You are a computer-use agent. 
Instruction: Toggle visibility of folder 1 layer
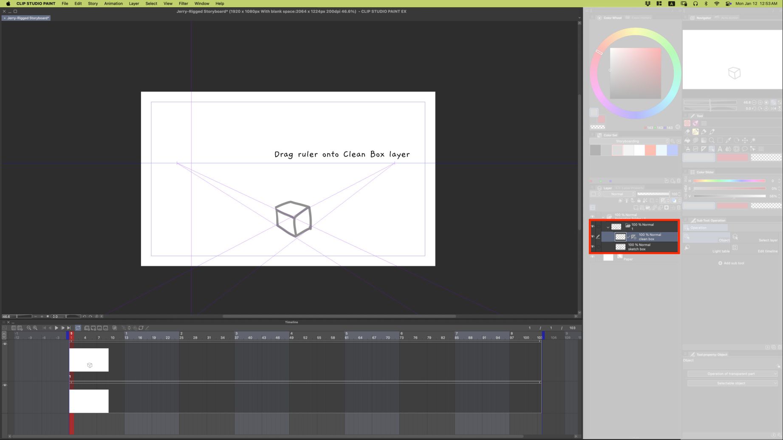[x=593, y=226]
